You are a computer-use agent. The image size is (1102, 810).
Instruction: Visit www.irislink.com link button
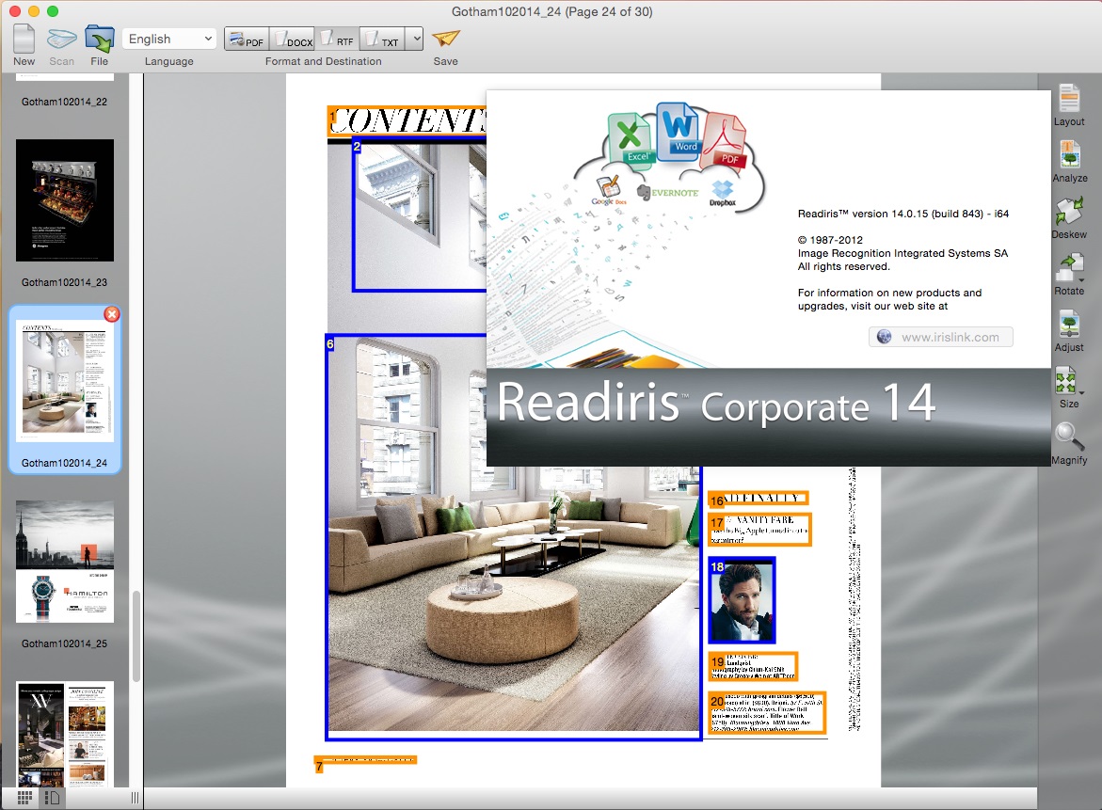click(940, 337)
